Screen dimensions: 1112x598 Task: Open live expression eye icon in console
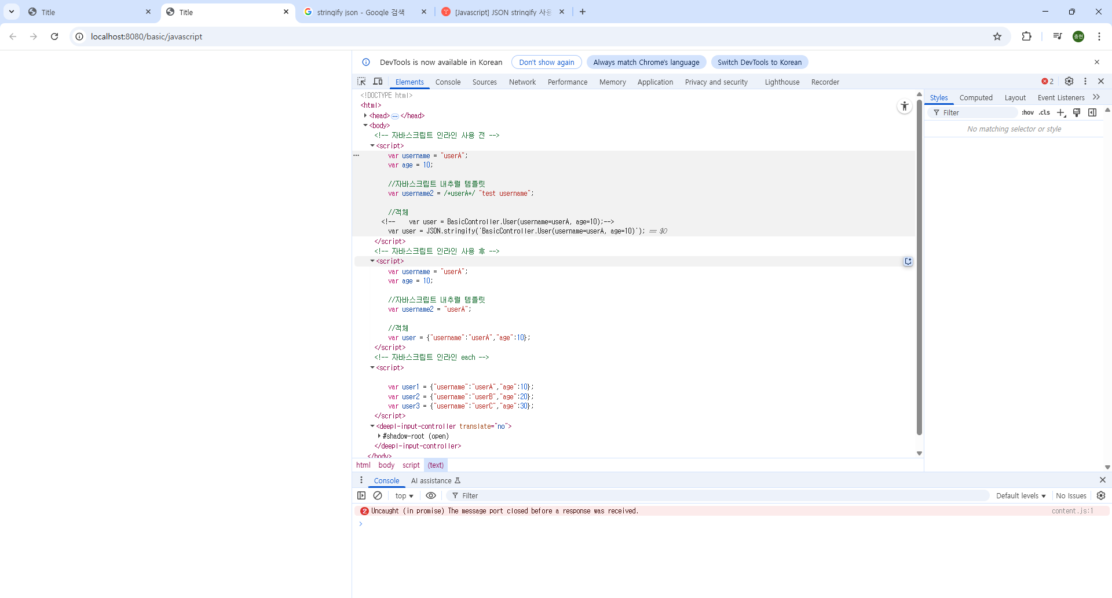(431, 495)
